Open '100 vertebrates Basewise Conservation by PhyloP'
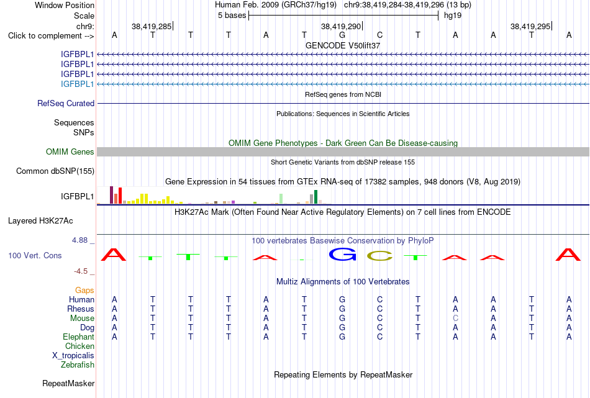Image resolution: width=590 pixels, height=398 pixels. click(x=343, y=241)
